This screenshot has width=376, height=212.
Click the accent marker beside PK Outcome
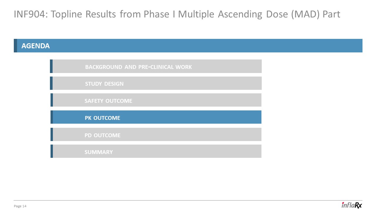pyautogui.click(x=52, y=117)
